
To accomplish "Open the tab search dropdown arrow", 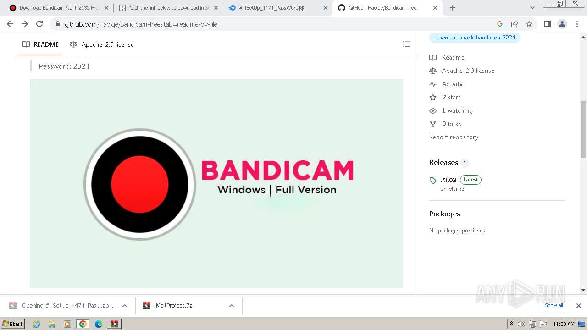I will 532,8.
